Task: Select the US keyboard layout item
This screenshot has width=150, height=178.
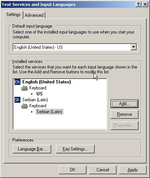Action: click(x=39, y=94)
